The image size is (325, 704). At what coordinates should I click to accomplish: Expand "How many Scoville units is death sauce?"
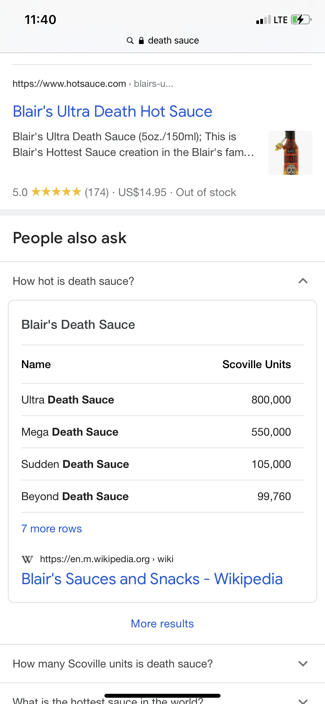[303, 664]
